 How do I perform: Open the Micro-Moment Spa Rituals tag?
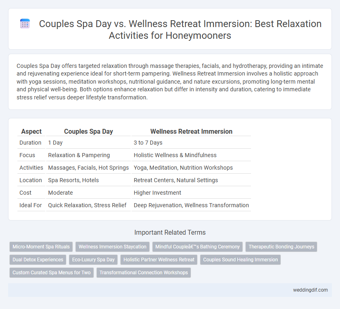click(x=41, y=247)
